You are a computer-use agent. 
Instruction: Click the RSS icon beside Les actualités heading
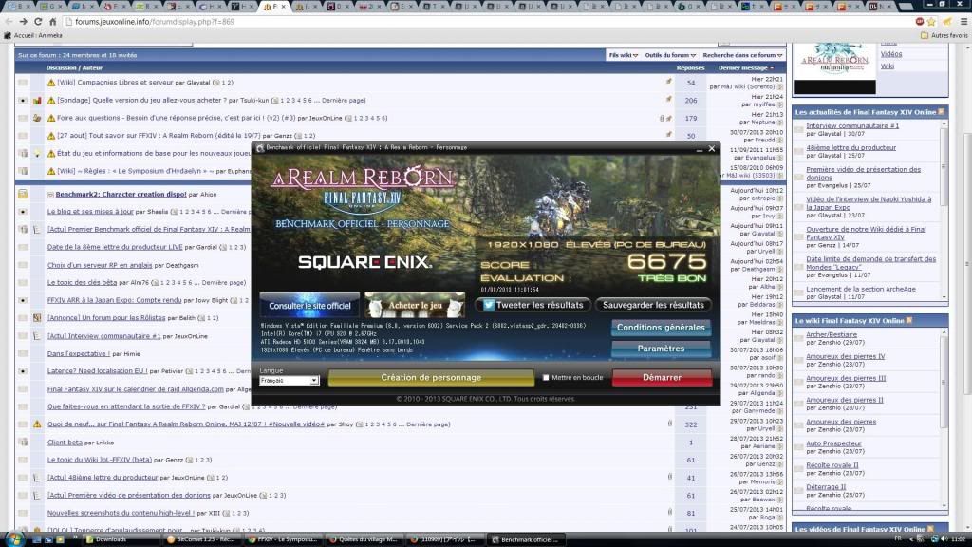pos(941,112)
